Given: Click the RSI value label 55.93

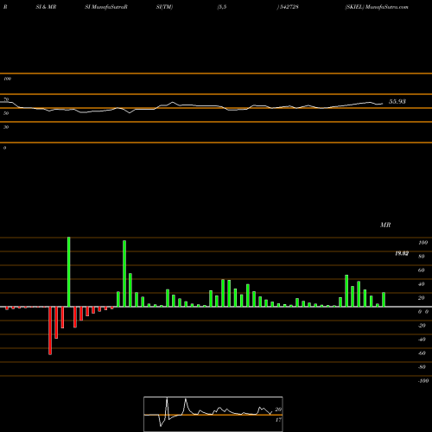Looking at the screenshot, I should coord(397,101).
